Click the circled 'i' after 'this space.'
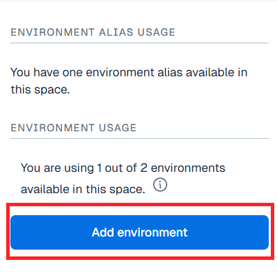277x275 pixels. click(160, 185)
